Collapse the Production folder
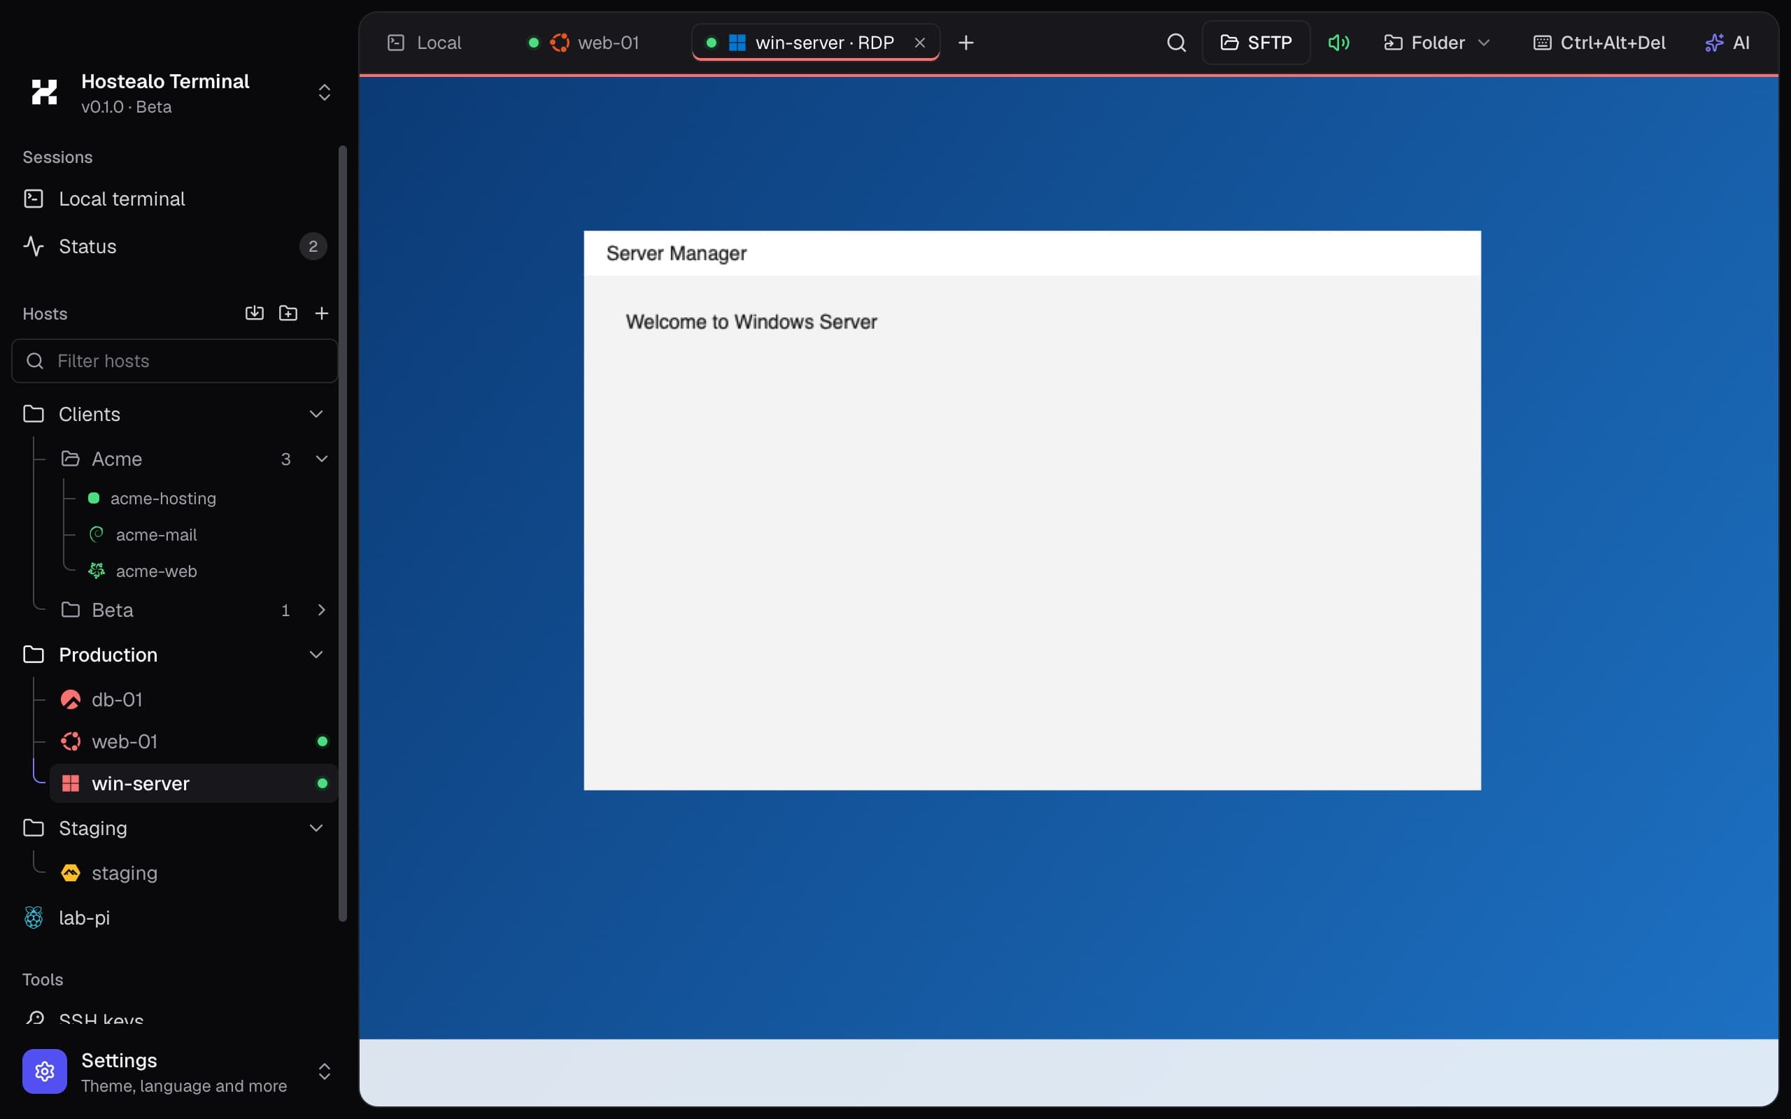The width and height of the screenshot is (1791, 1119). point(316,654)
